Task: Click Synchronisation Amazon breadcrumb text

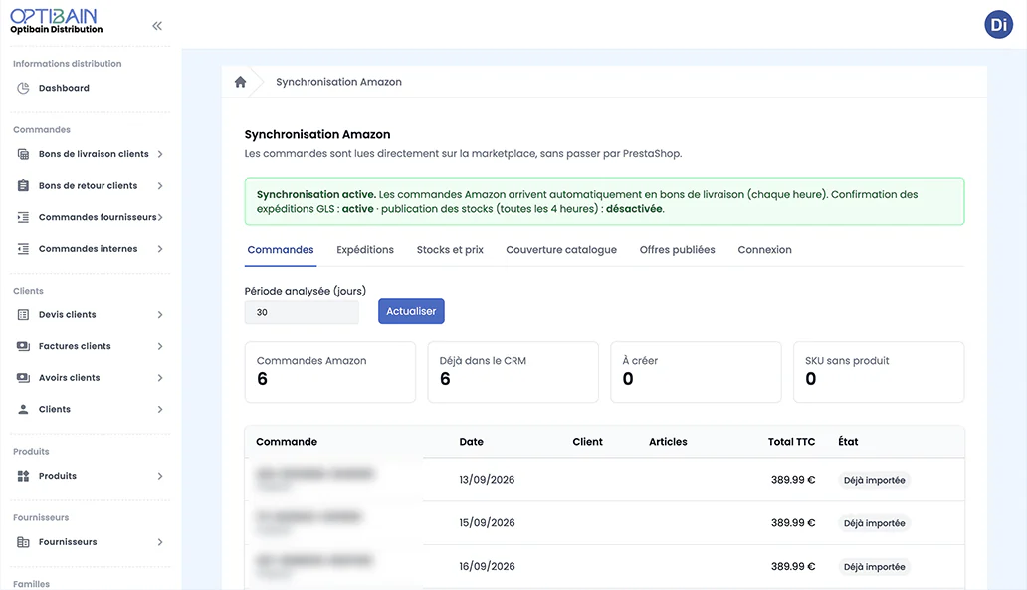Action: pos(338,82)
